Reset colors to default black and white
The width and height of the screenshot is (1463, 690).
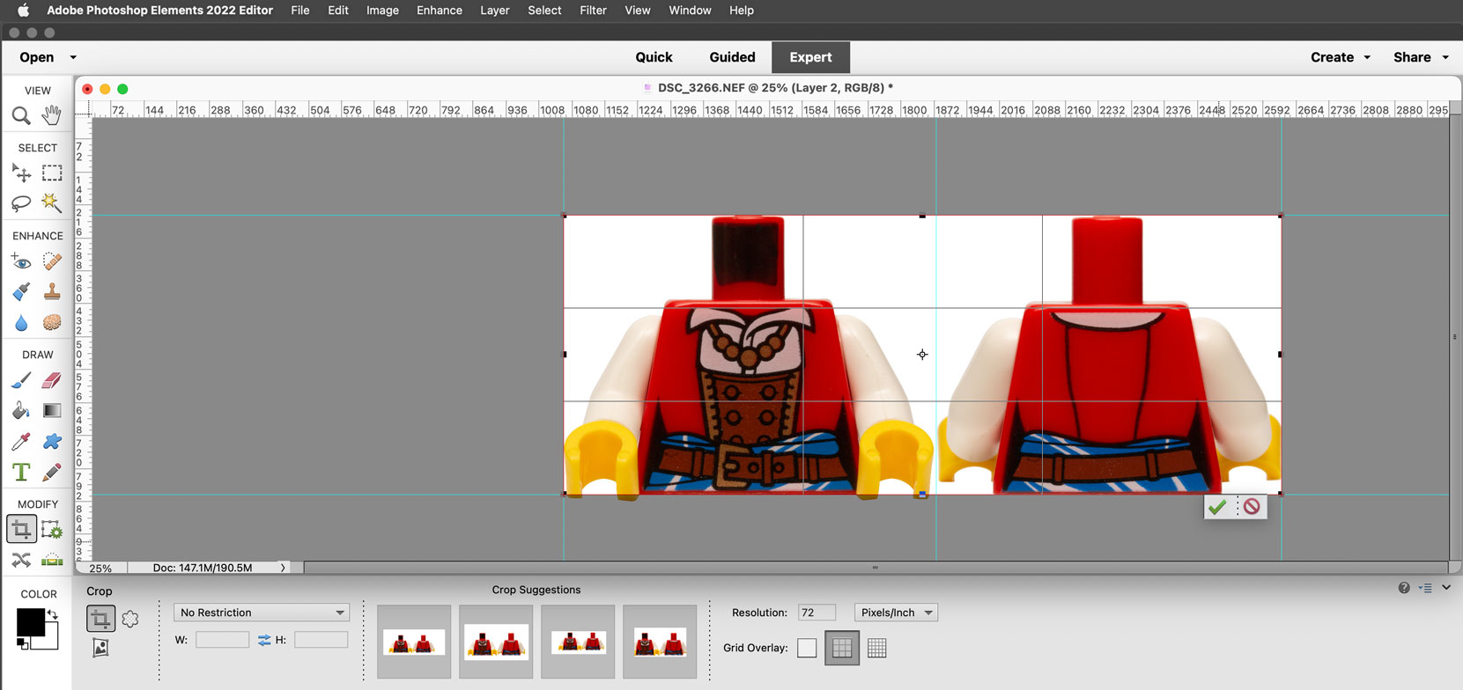pyautogui.click(x=23, y=644)
